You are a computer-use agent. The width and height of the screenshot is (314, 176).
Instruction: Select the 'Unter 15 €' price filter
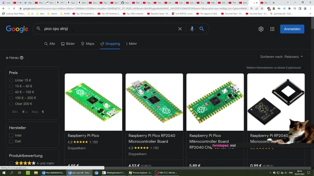[x=11, y=80]
